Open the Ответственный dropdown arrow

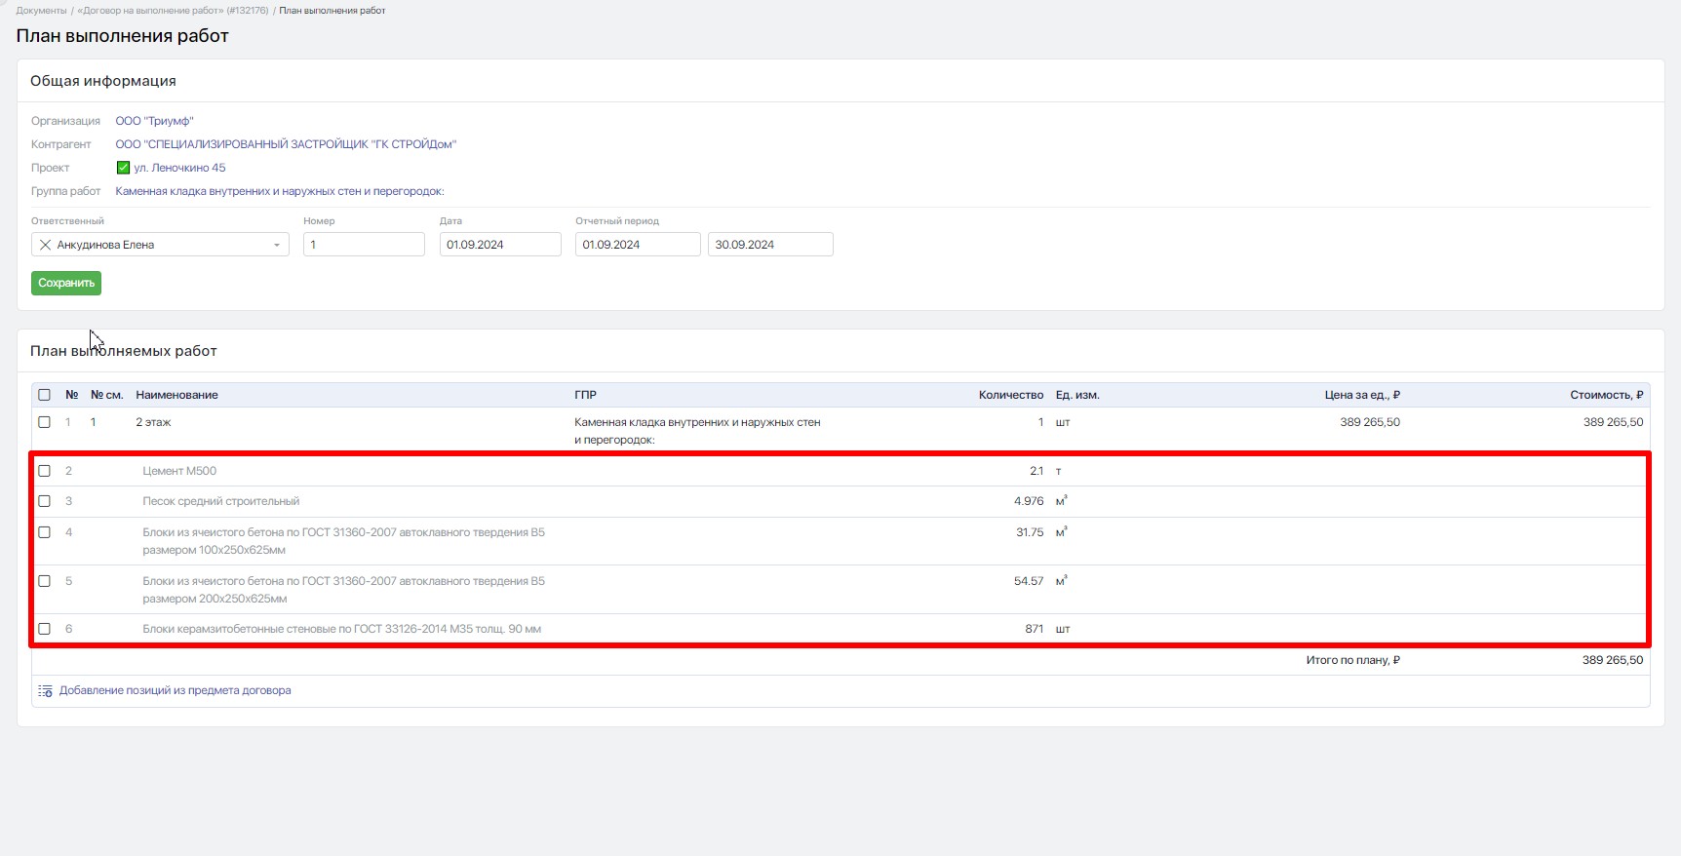(277, 245)
